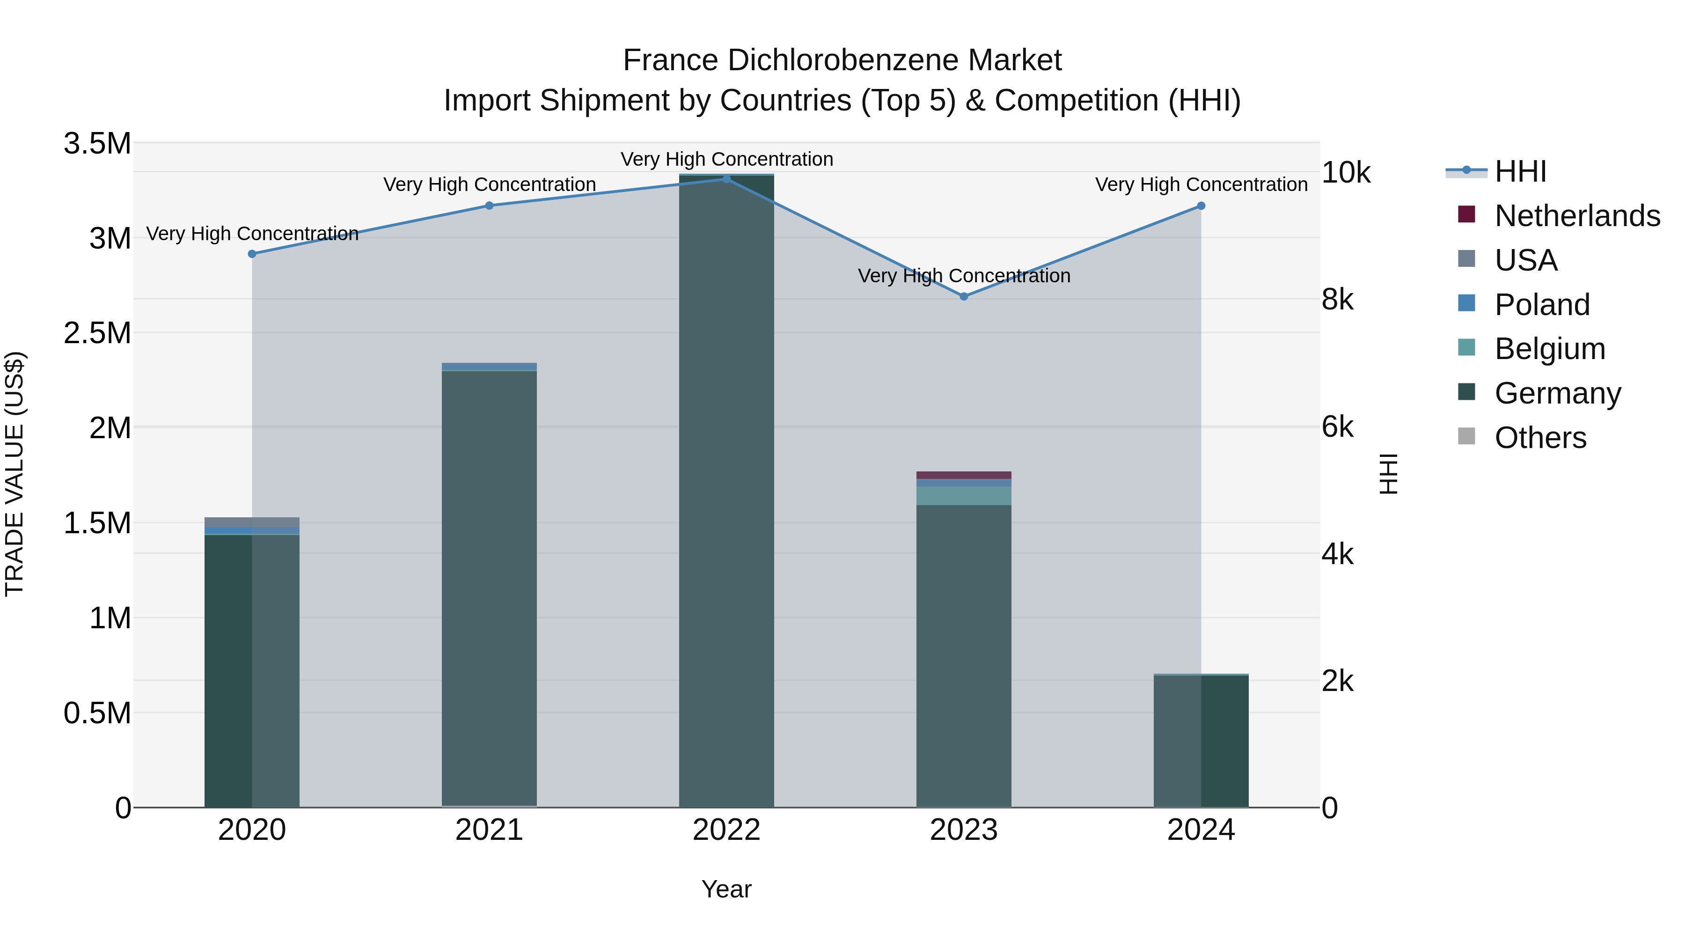This screenshot has width=1685, height=948.
Task: Click the 2020 Very High Concentration annotation
Action: click(x=252, y=234)
